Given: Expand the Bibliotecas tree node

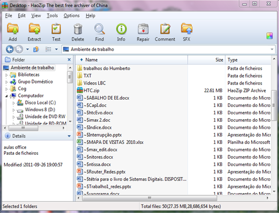Looking at the screenshot, I should click(x=6, y=75).
